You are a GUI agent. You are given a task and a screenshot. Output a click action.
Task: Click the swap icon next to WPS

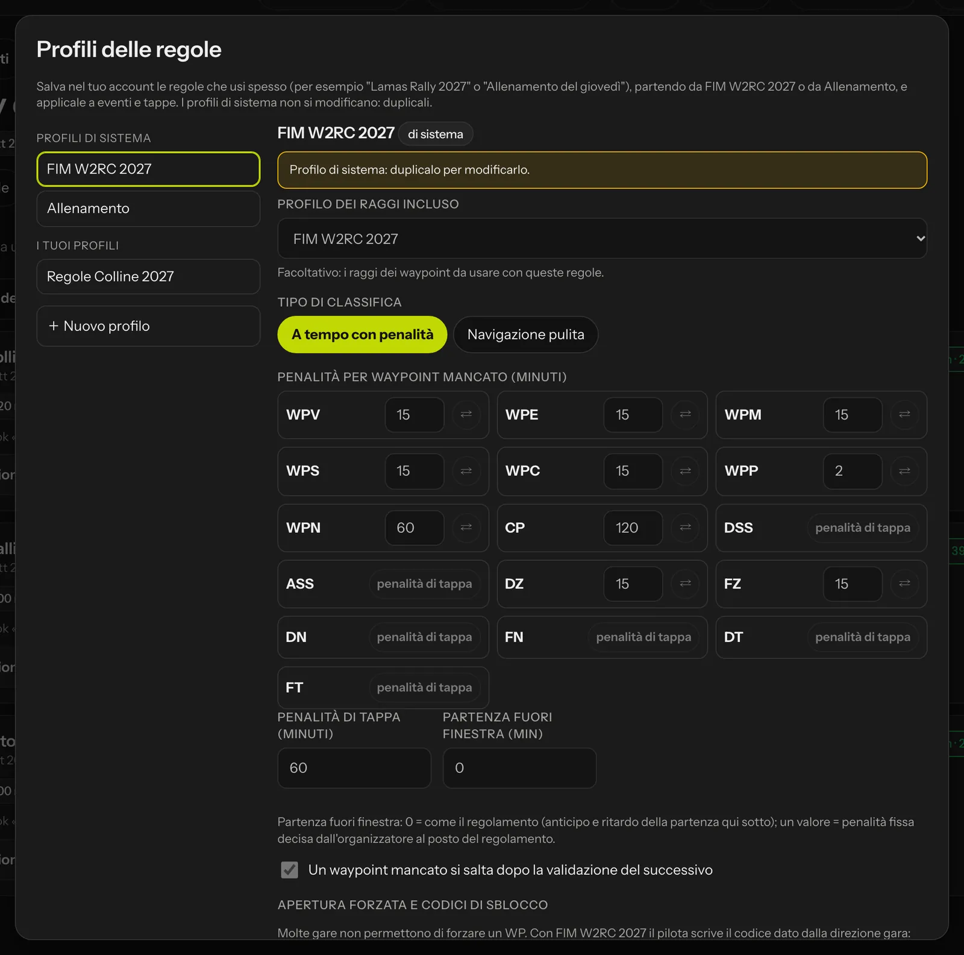(x=466, y=471)
